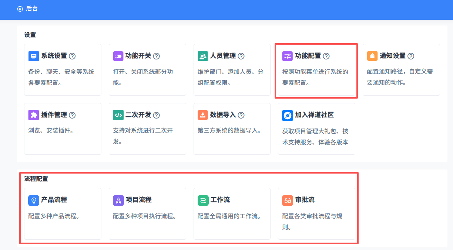Click question mark beside 通知设置
Image resolution: width=453 pixels, height=250 pixels.
(411, 56)
